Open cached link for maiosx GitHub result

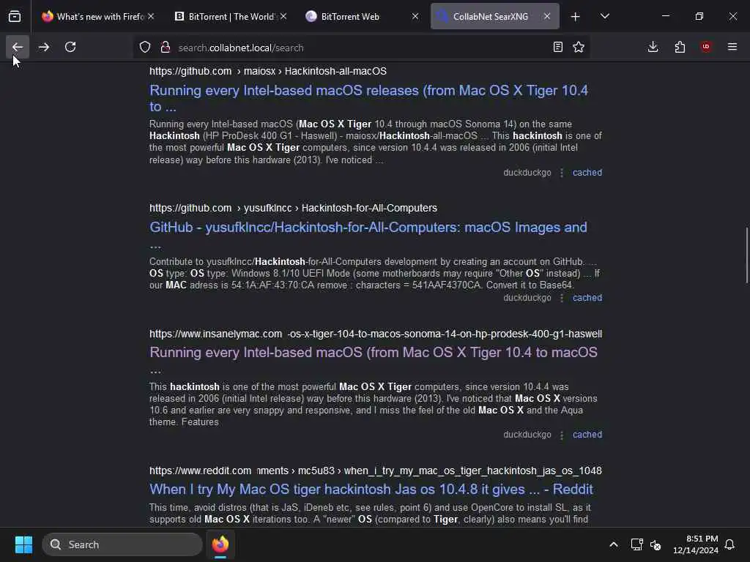pos(587,173)
